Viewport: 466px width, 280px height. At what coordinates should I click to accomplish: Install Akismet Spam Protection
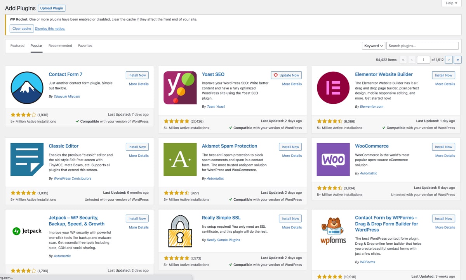click(290, 147)
